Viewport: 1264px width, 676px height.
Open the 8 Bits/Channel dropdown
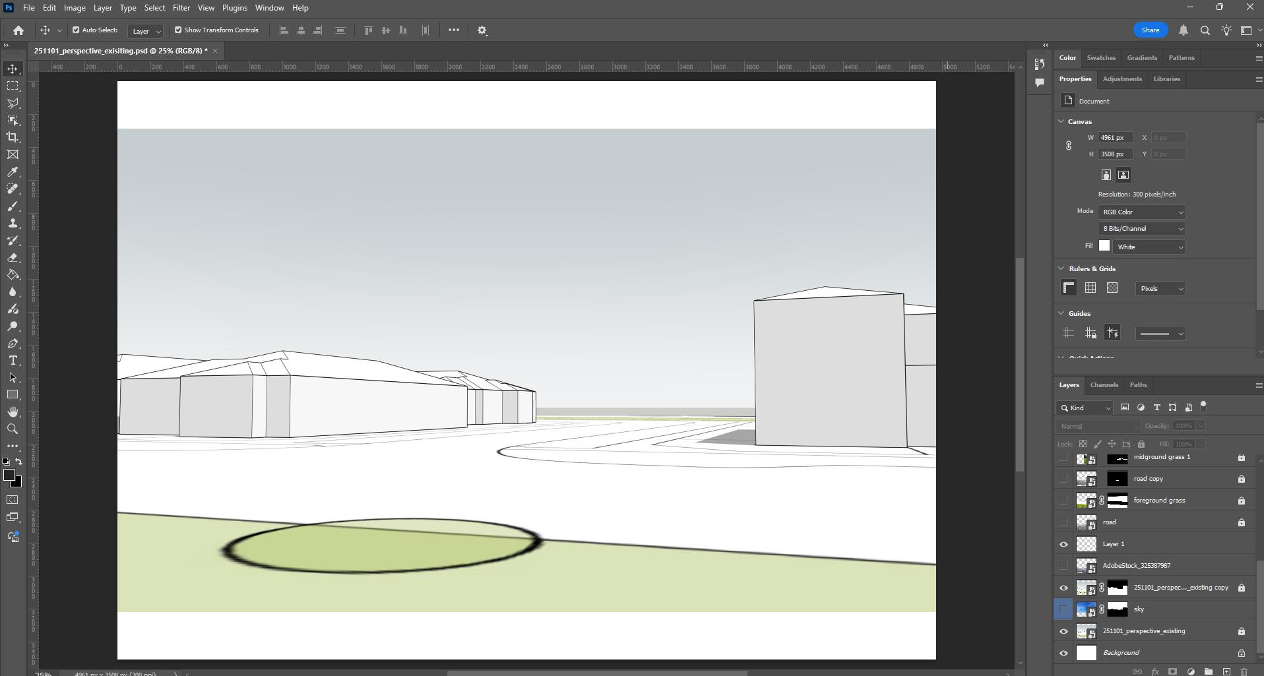click(1141, 228)
